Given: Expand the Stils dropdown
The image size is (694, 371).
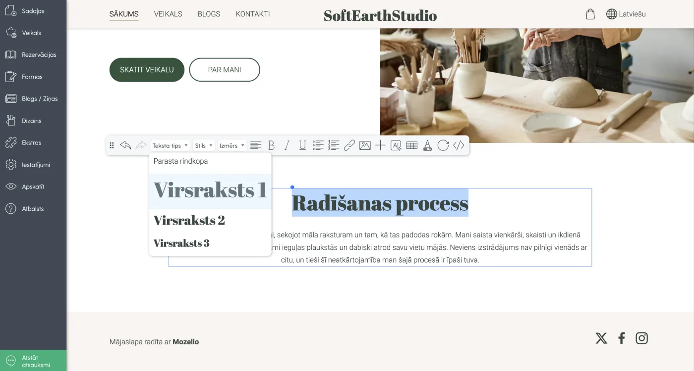Looking at the screenshot, I should tap(204, 145).
